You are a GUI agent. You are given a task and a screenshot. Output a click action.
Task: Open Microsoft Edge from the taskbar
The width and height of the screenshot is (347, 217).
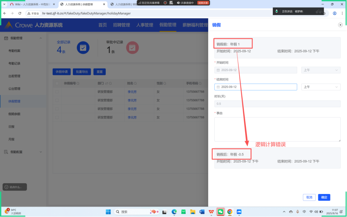[174, 212]
